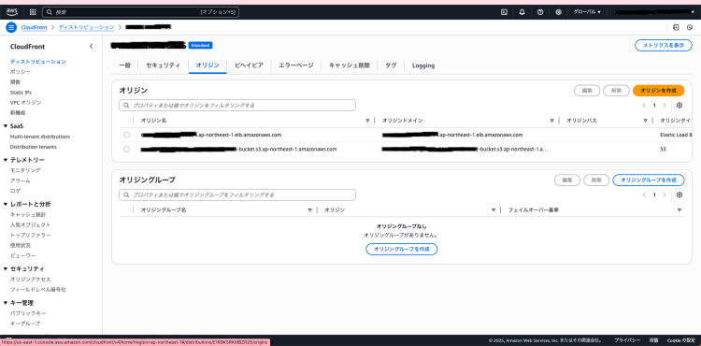Sort by フェイルオーバー基準 column arrow

click(x=680, y=210)
